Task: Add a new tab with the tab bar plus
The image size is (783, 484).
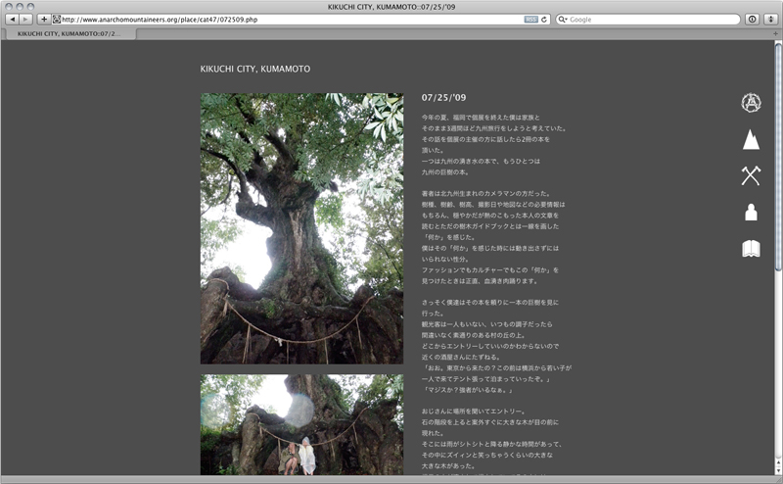Action: (775, 33)
